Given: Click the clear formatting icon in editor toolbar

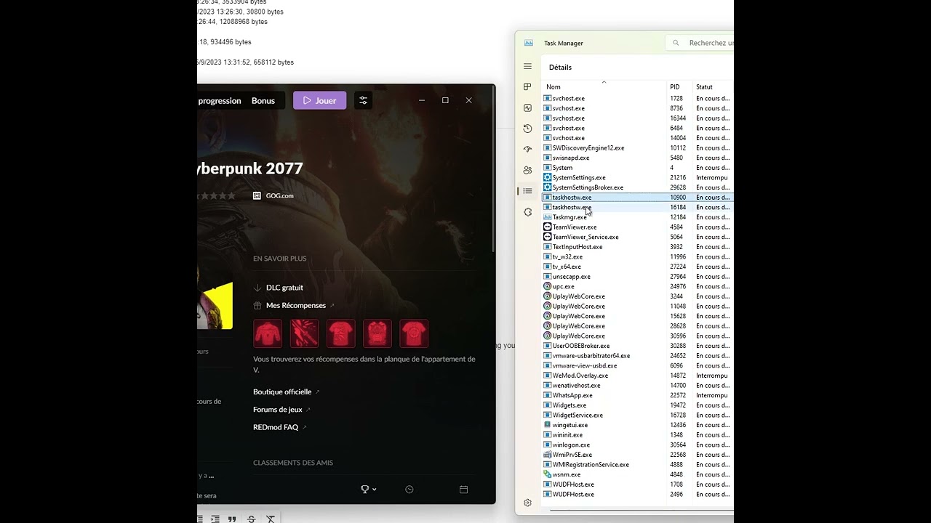Looking at the screenshot, I should (271, 519).
